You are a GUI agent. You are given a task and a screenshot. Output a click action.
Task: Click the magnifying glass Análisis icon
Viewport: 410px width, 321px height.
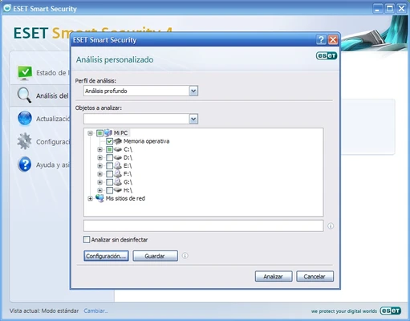[24, 95]
